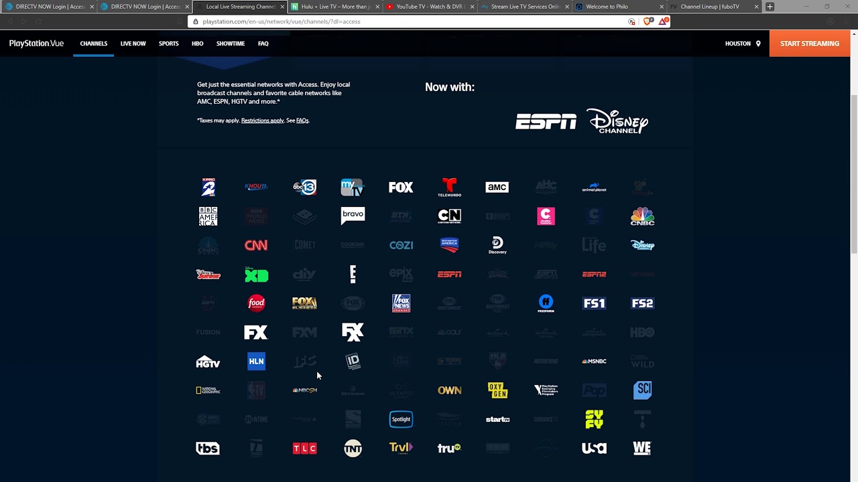This screenshot has height=482, width=858.
Task: Click the pink Cheddar channel logo
Action: [x=546, y=216]
